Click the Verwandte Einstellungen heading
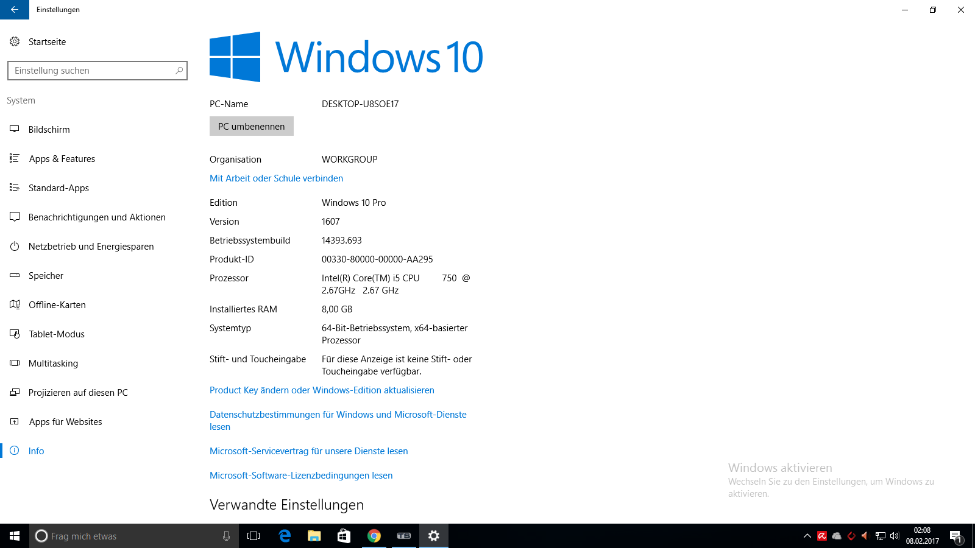The image size is (975, 548). click(x=286, y=505)
